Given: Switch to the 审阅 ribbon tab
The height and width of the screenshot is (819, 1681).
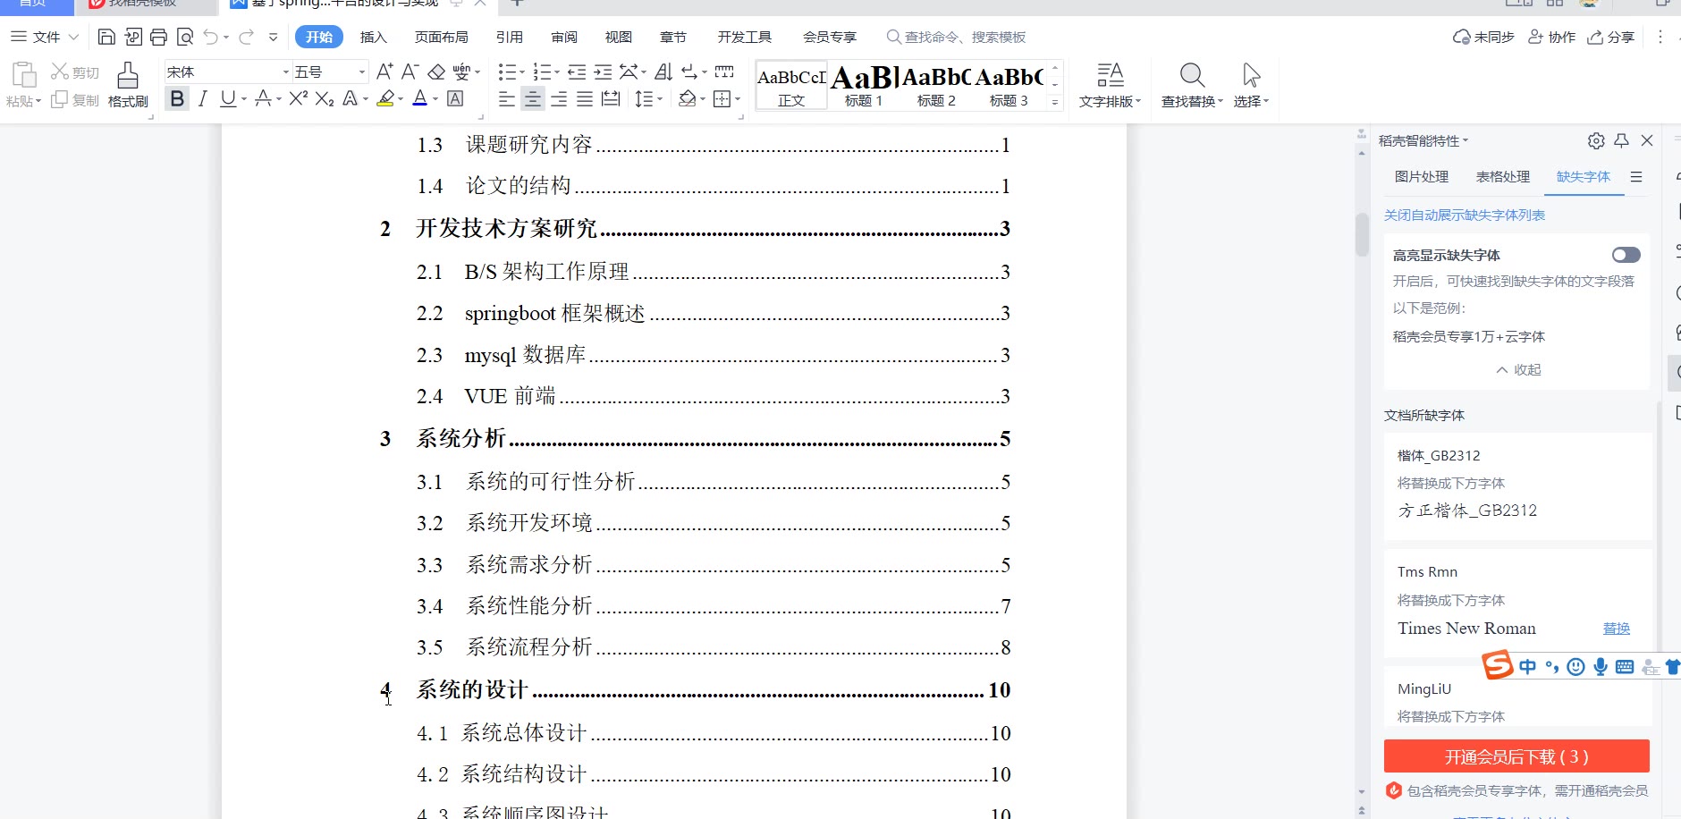Looking at the screenshot, I should click(564, 37).
